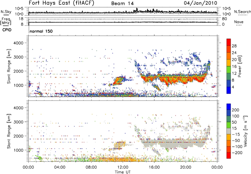The image size is (251, 174).
Task: Click the '16' label on the Power color bar
Action: click(234, 67)
